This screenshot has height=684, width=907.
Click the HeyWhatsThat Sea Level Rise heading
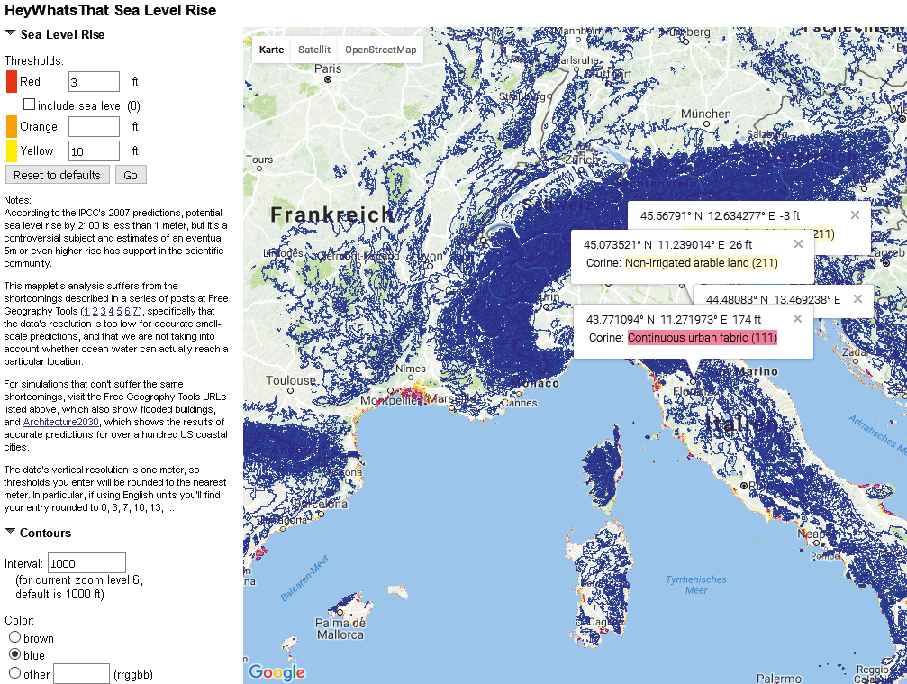tap(111, 10)
